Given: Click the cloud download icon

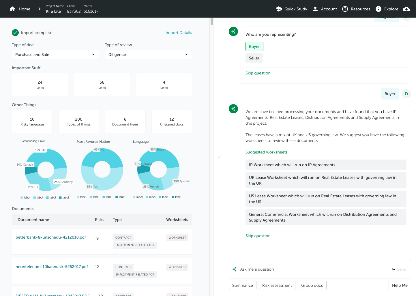Looking at the screenshot, I should point(406,9).
